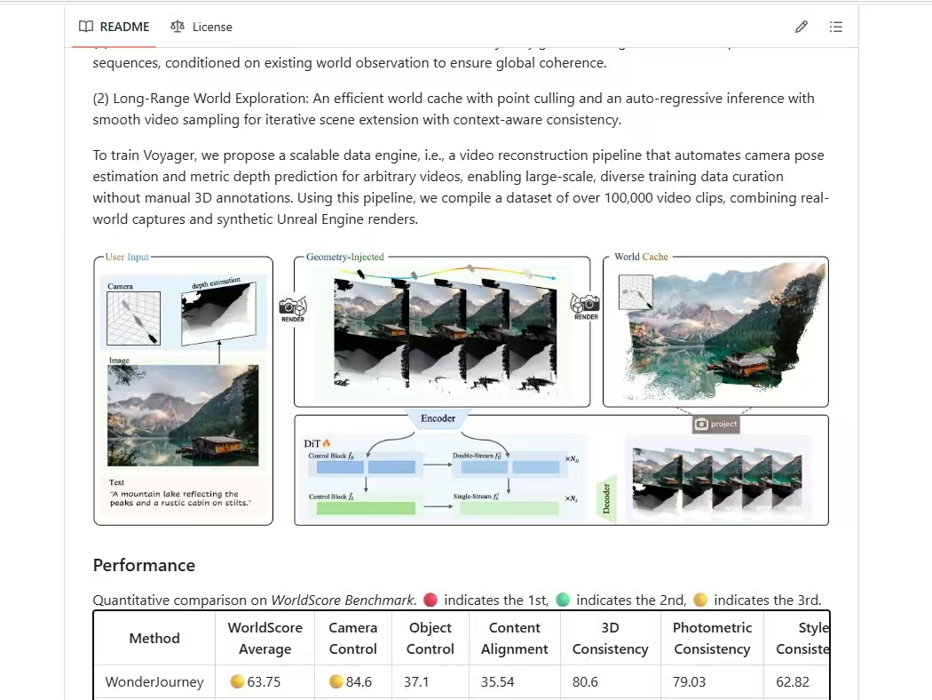Open the README outline list icon

(835, 27)
